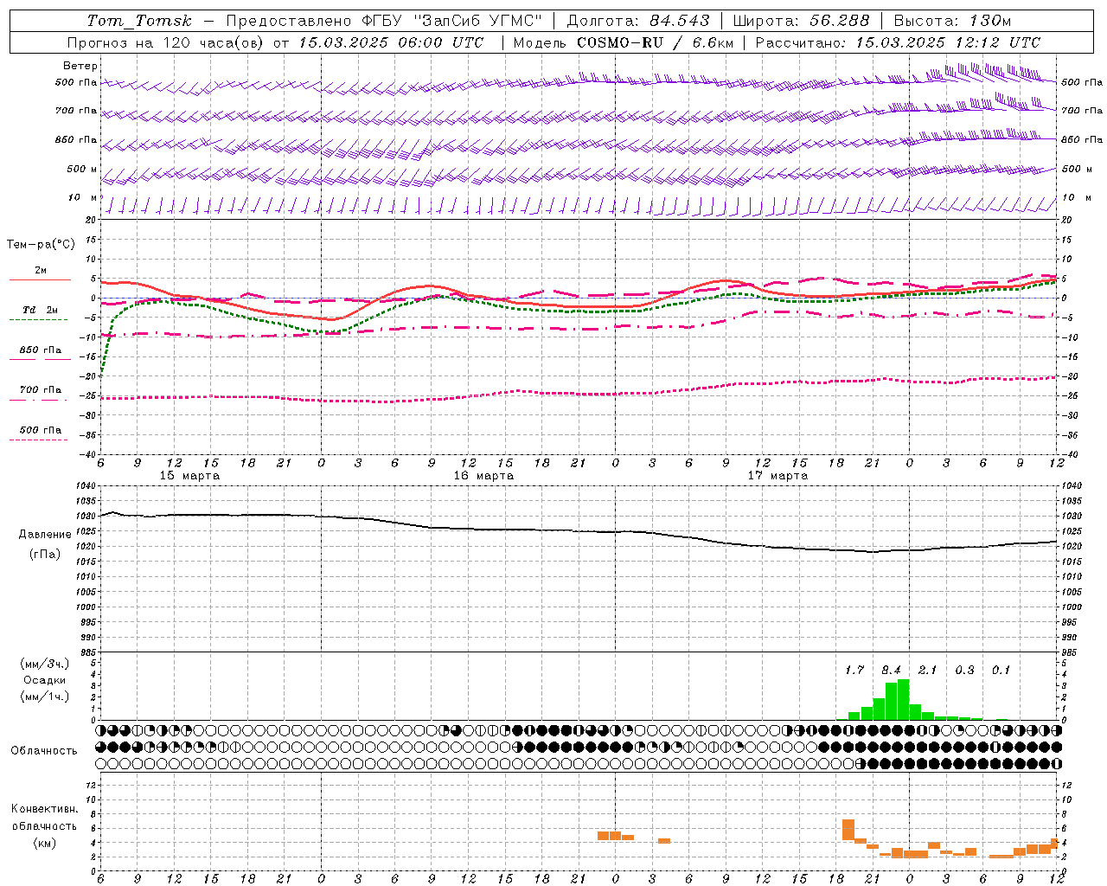Viewport: 1107px width, 886px height.
Task: Click the (мм/3ч.) unit label
Action: (x=45, y=664)
